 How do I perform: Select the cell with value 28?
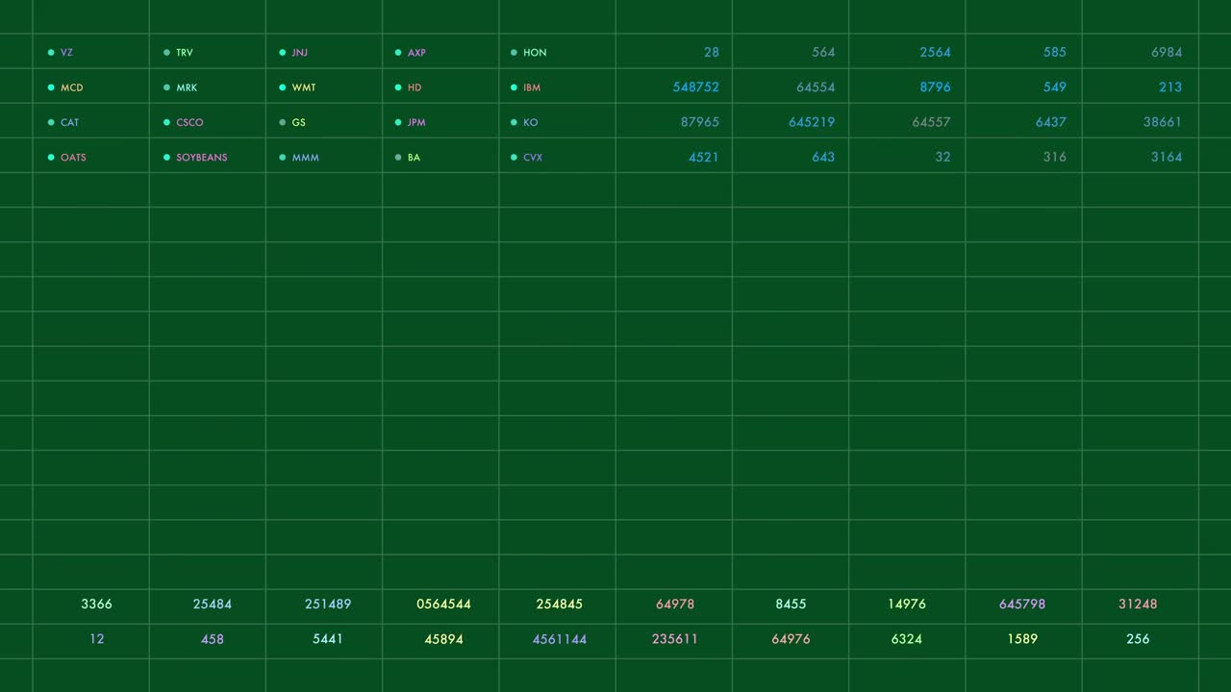tap(673, 52)
